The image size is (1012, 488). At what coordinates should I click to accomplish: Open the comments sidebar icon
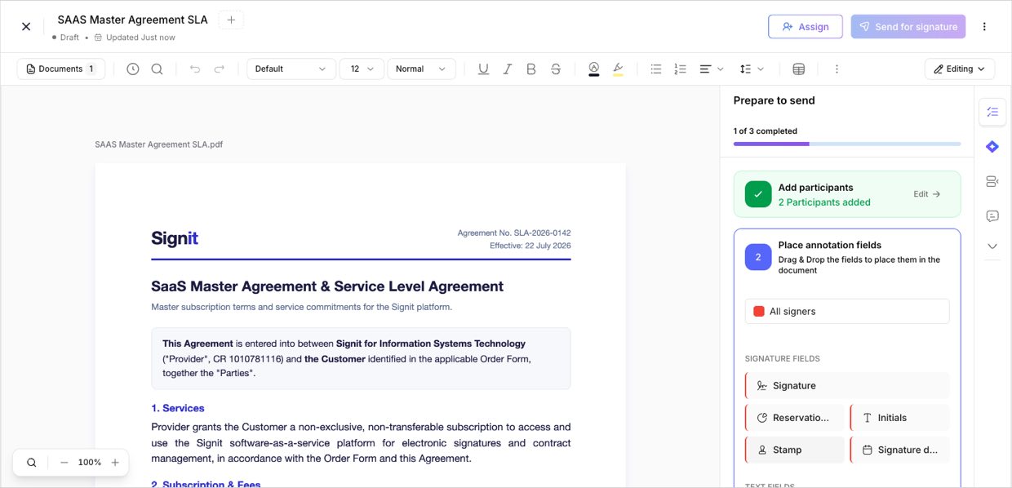pos(992,216)
